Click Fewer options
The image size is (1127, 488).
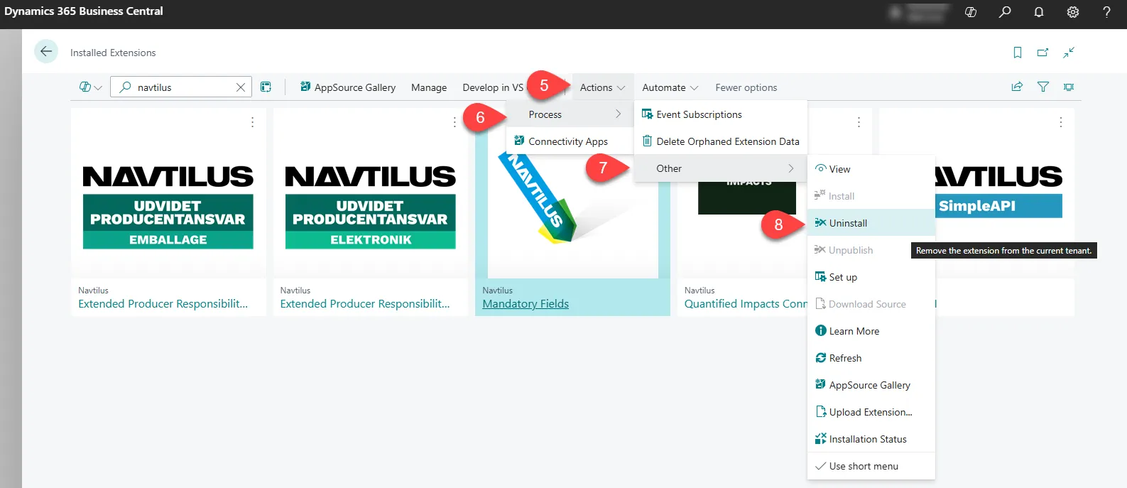pyautogui.click(x=746, y=87)
